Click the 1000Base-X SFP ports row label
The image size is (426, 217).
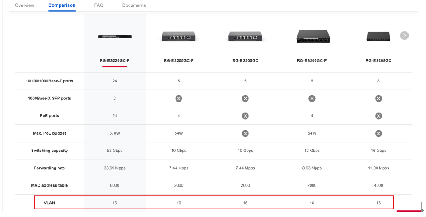[x=49, y=98]
